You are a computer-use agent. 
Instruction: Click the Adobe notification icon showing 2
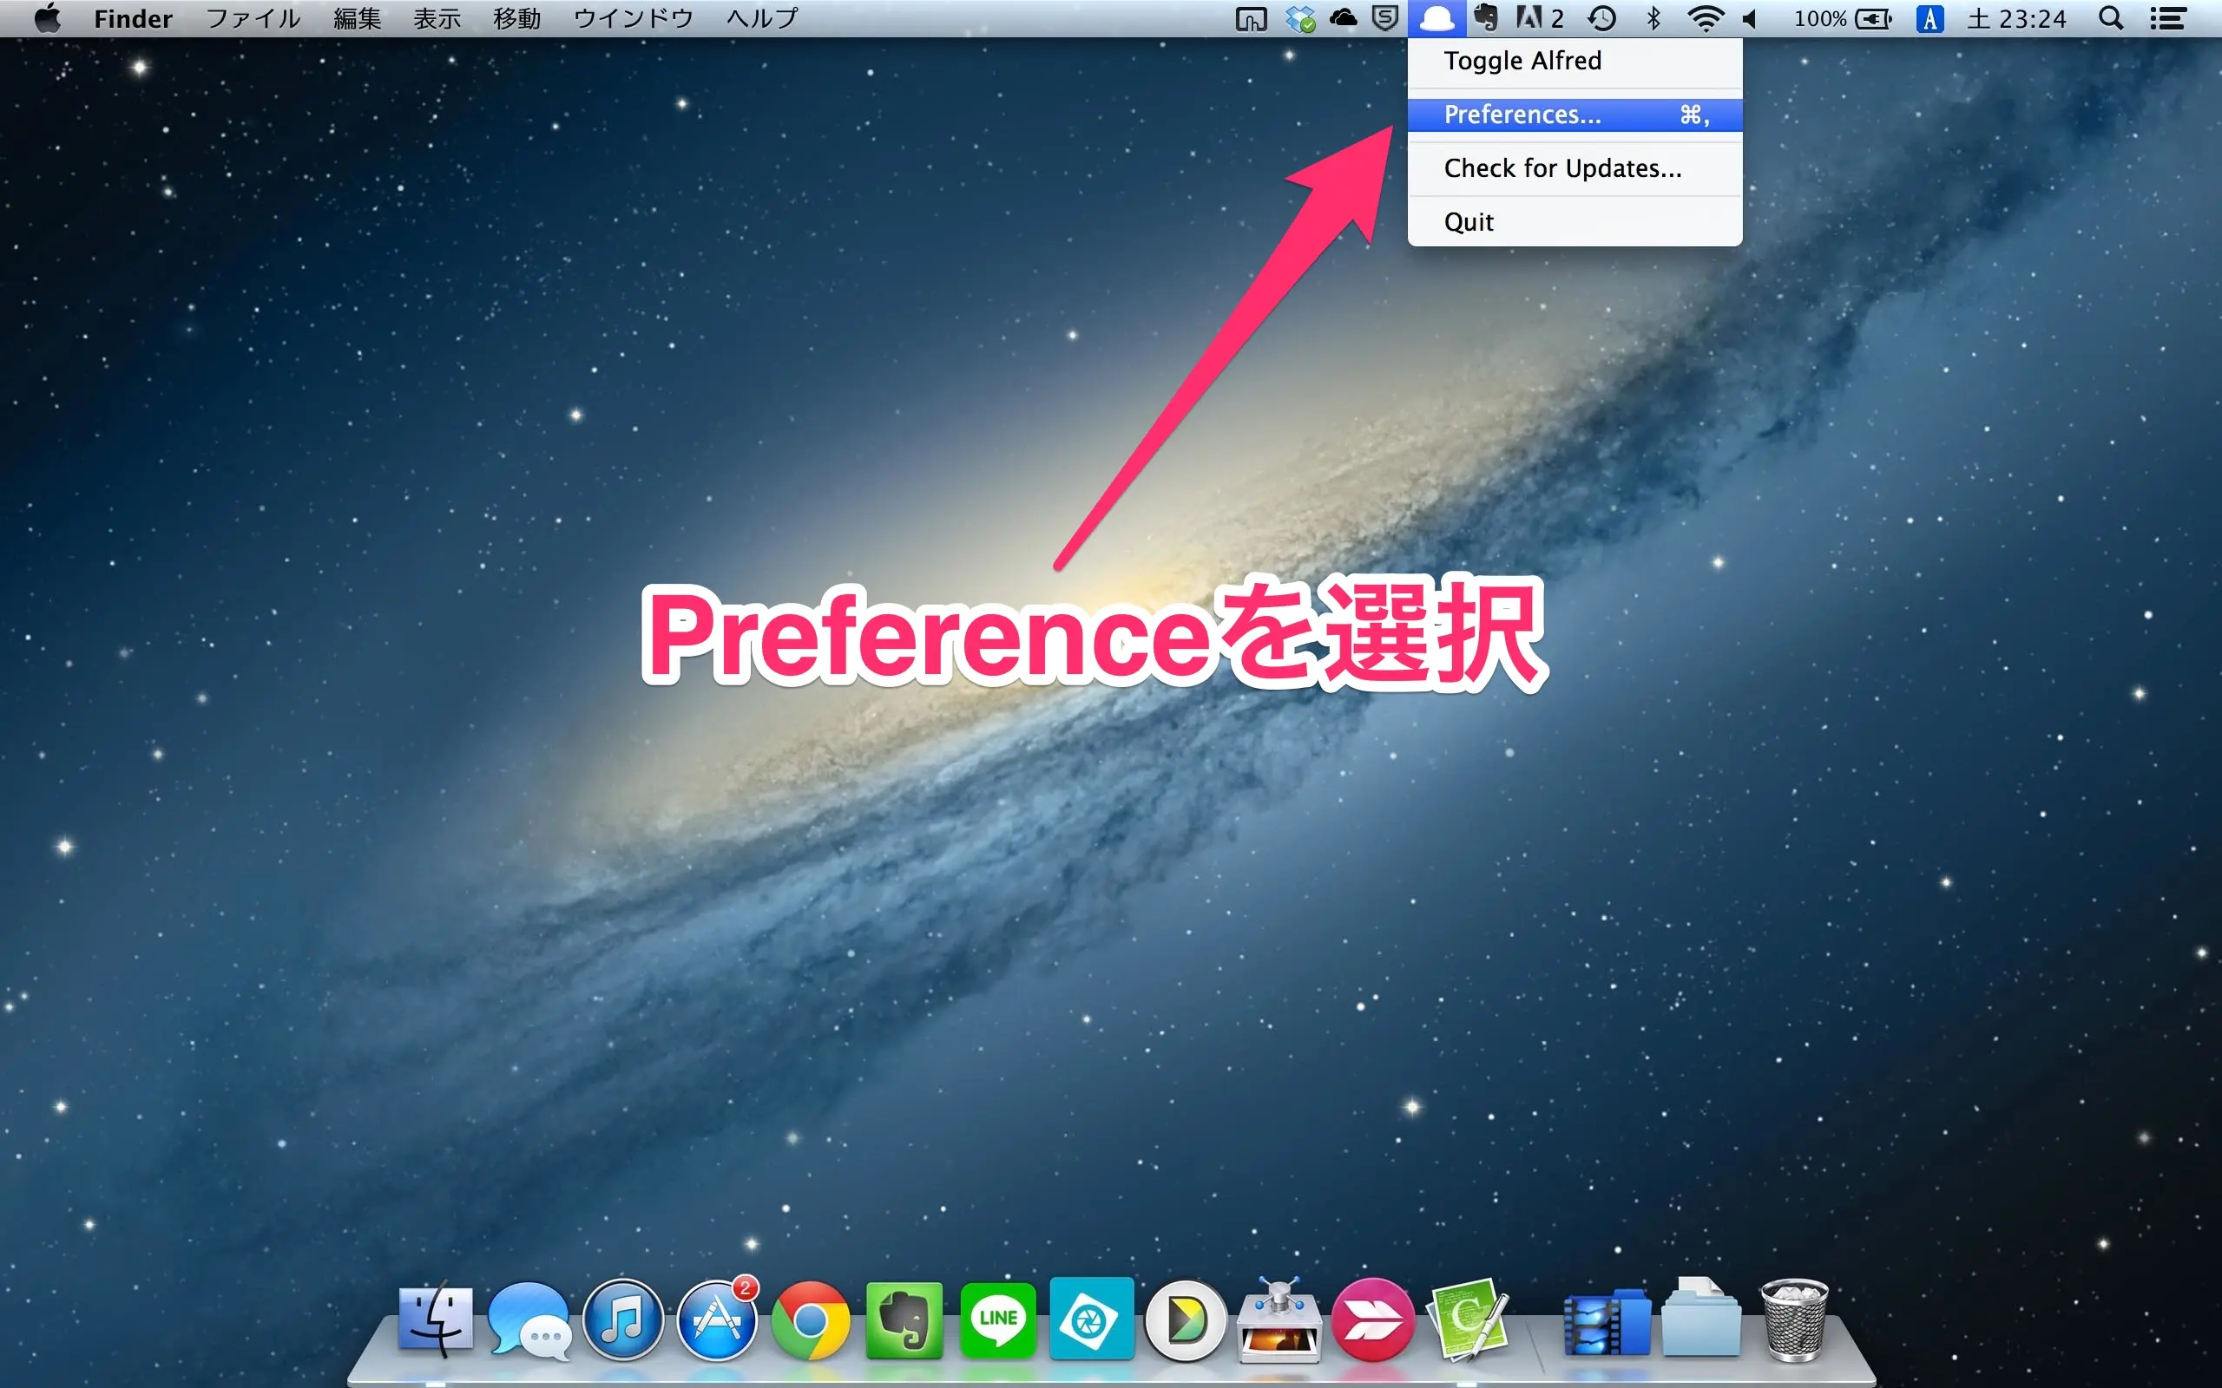pos(1540,18)
